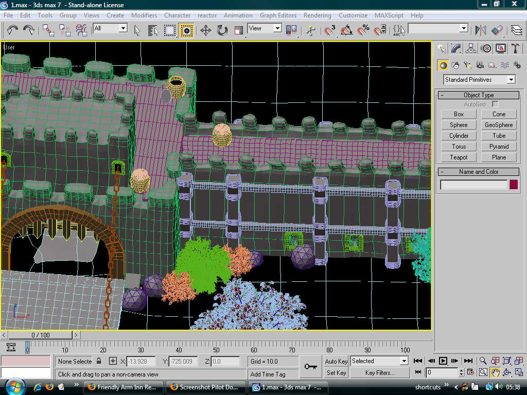The width and height of the screenshot is (527, 395).
Task: Switch to the Modify command panel tab
Action: click(456, 49)
